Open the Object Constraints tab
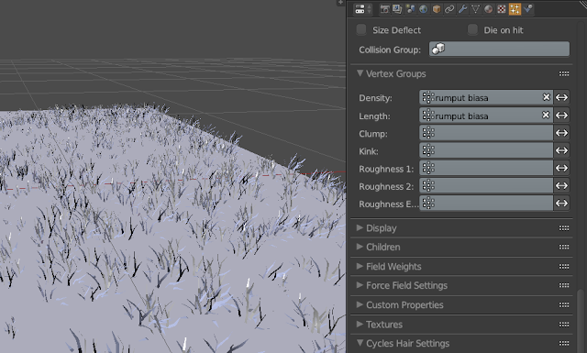Image resolution: width=587 pixels, height=353 pixels. [x=449, y=9]
